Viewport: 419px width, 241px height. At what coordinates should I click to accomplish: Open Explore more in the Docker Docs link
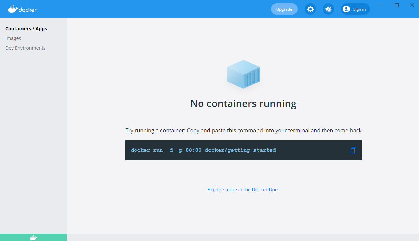pos(243,189)
